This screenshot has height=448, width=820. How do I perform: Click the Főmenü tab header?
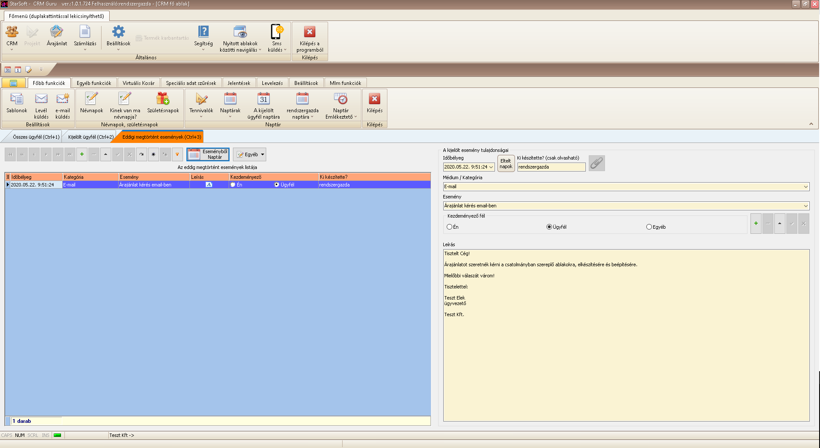click(x=56, y=16)
